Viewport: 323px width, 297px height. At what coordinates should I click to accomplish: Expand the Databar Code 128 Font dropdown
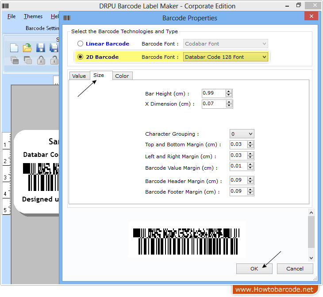click(x=264, y=57)
